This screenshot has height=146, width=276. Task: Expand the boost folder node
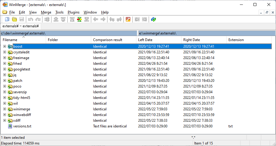(5, 46)
